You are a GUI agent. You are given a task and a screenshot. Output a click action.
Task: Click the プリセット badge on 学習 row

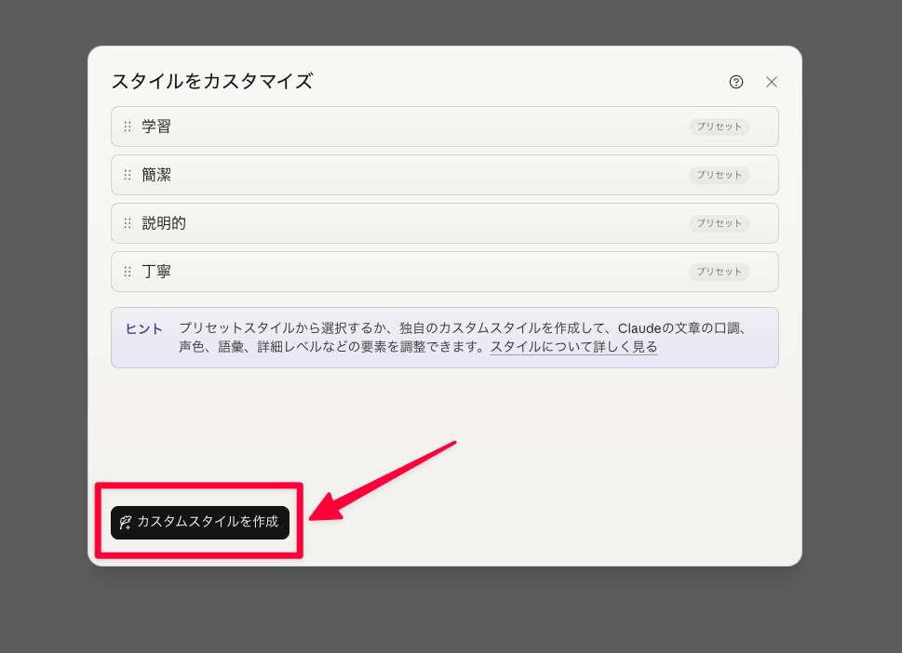719,127
